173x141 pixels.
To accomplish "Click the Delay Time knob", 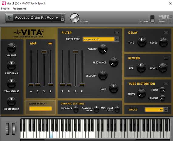I will pos(142,42).
